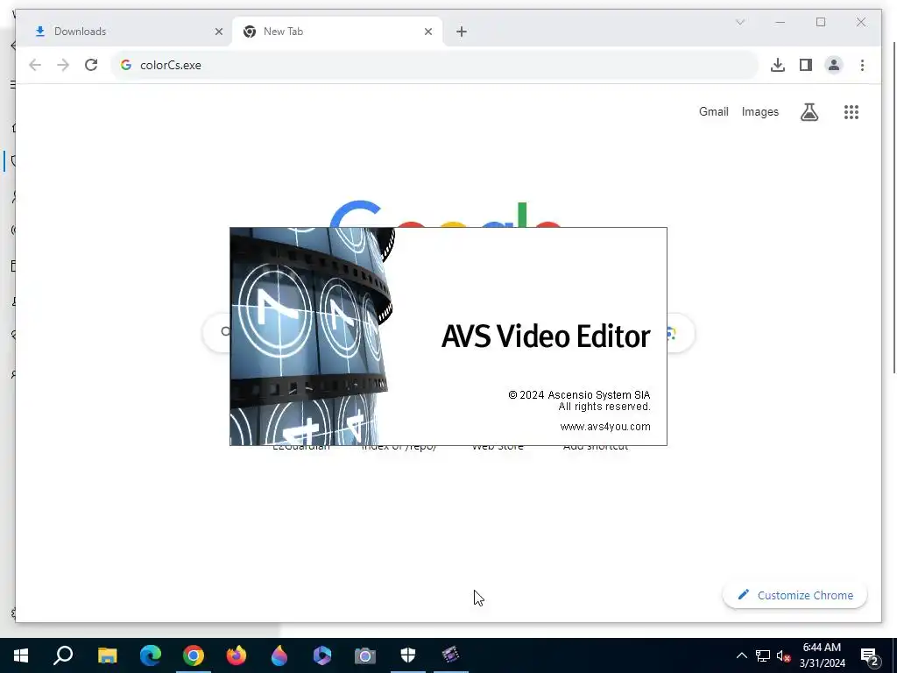Open Chrome downloads tray icon
Image resolution: width=897 pixels, height=673 pixels.
click(x=778, y=65)
